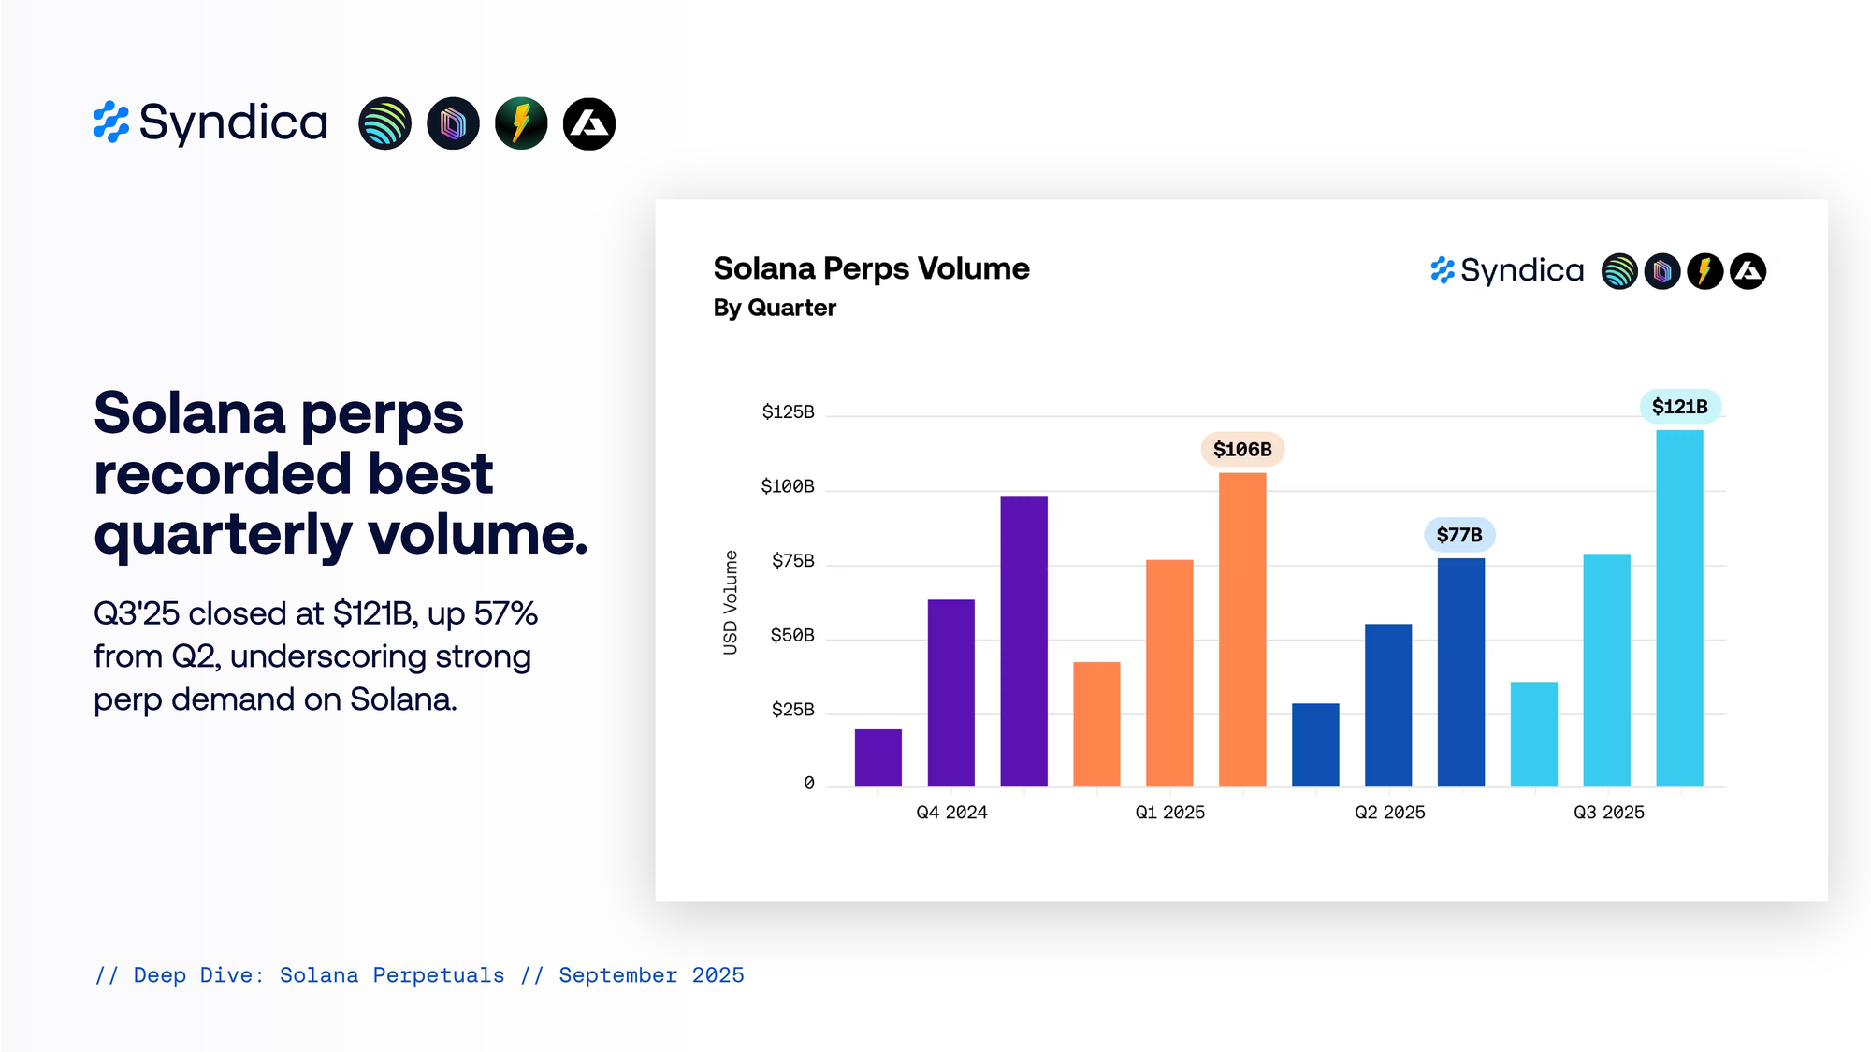Click the $77B data label
Screen dimensions: 1871x1052
[1459, 535]
